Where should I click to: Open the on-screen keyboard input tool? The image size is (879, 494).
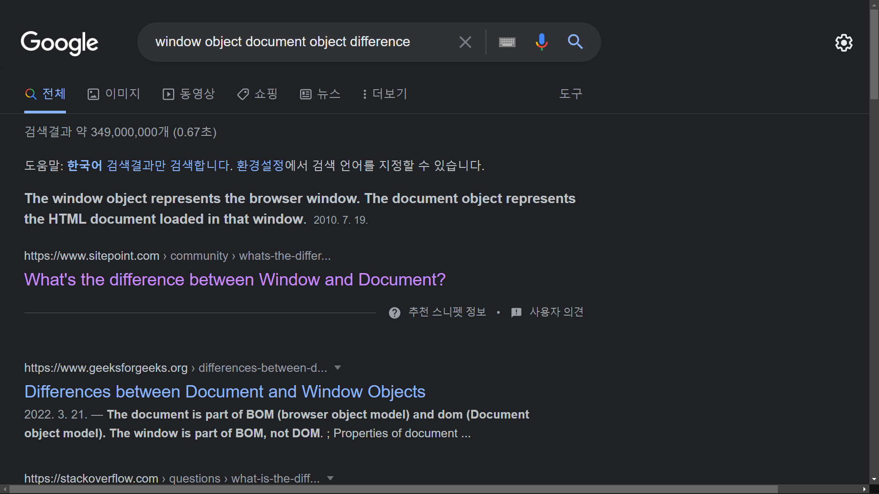(507, 42)
